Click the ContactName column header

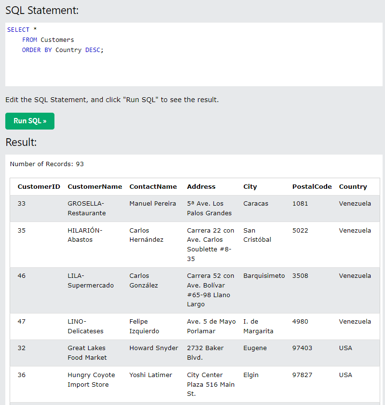pos(153,186)
